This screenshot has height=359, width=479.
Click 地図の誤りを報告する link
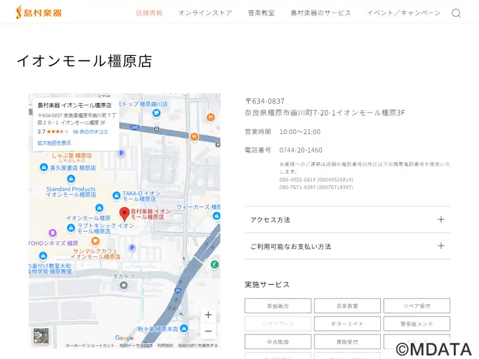point(198,346)
